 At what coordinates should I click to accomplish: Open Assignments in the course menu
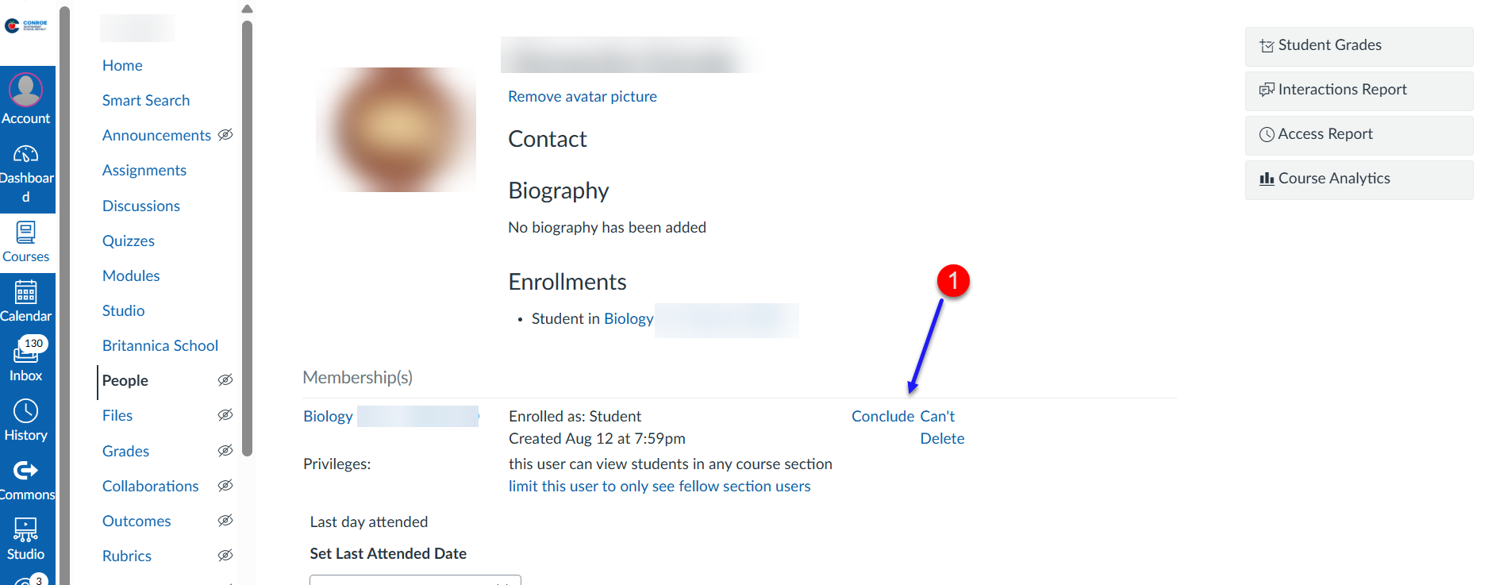pos(144,171)
